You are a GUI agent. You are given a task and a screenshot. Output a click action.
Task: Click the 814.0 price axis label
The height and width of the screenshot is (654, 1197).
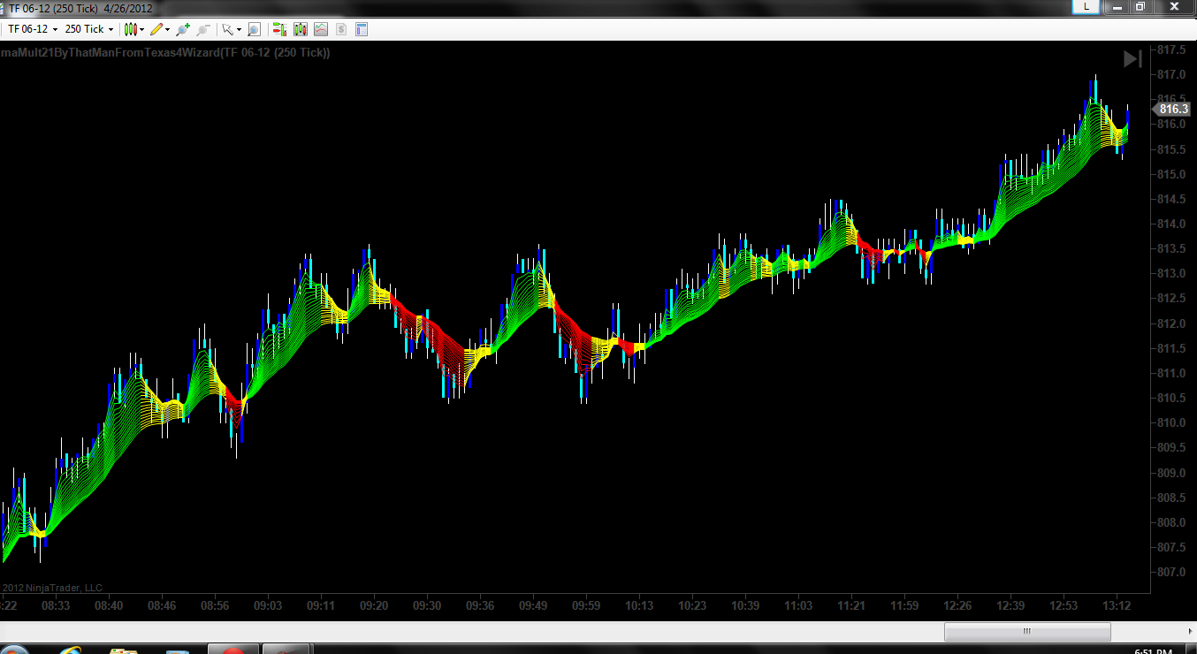1170,224
